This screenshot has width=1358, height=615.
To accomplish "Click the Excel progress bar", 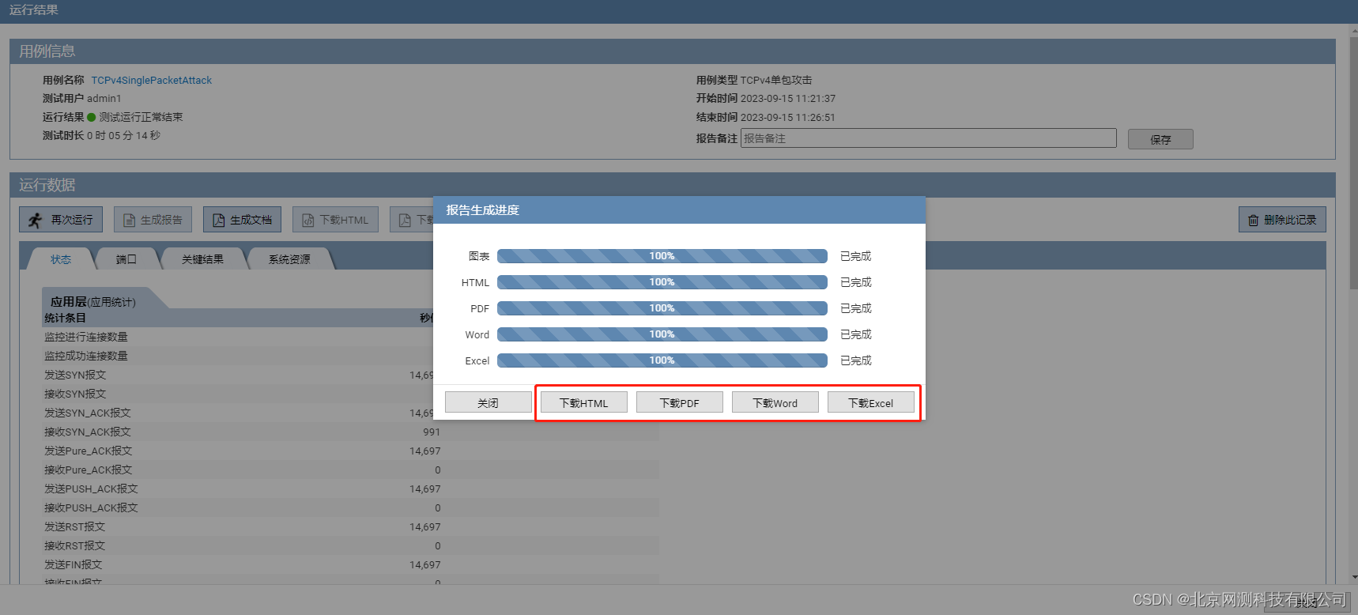I will (662, 360).
